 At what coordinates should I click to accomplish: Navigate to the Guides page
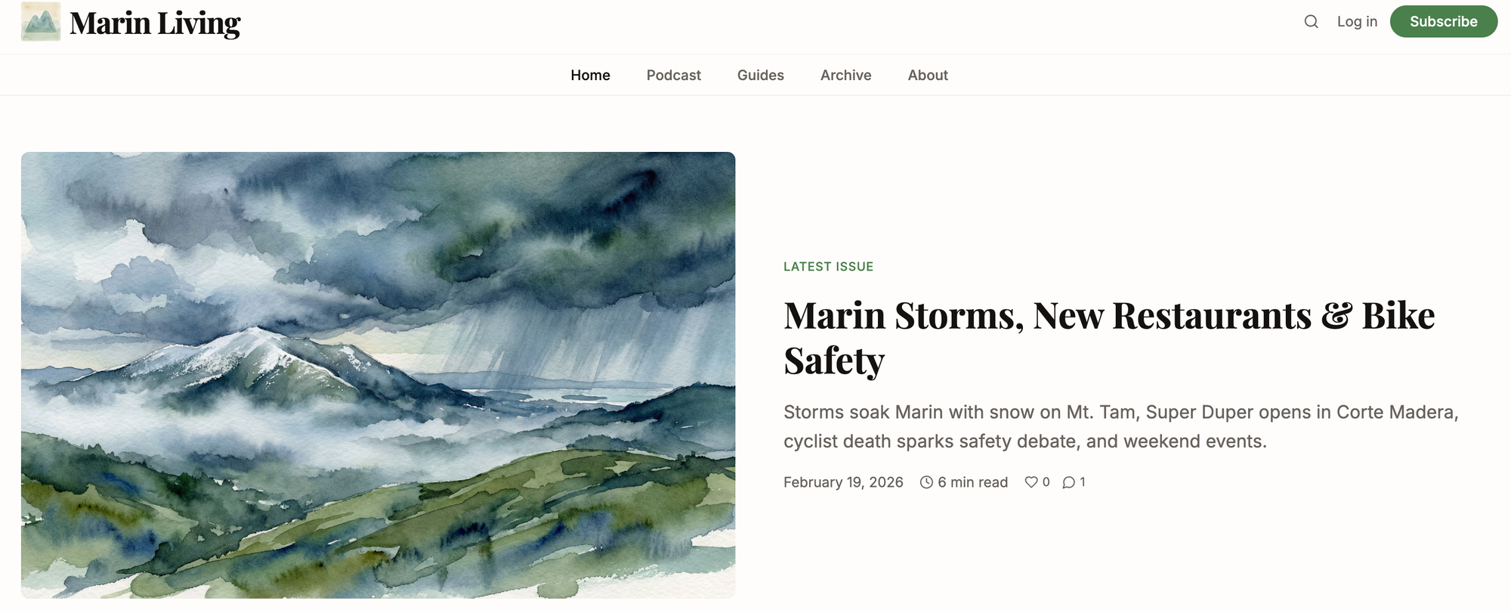[x=760, y=75]
